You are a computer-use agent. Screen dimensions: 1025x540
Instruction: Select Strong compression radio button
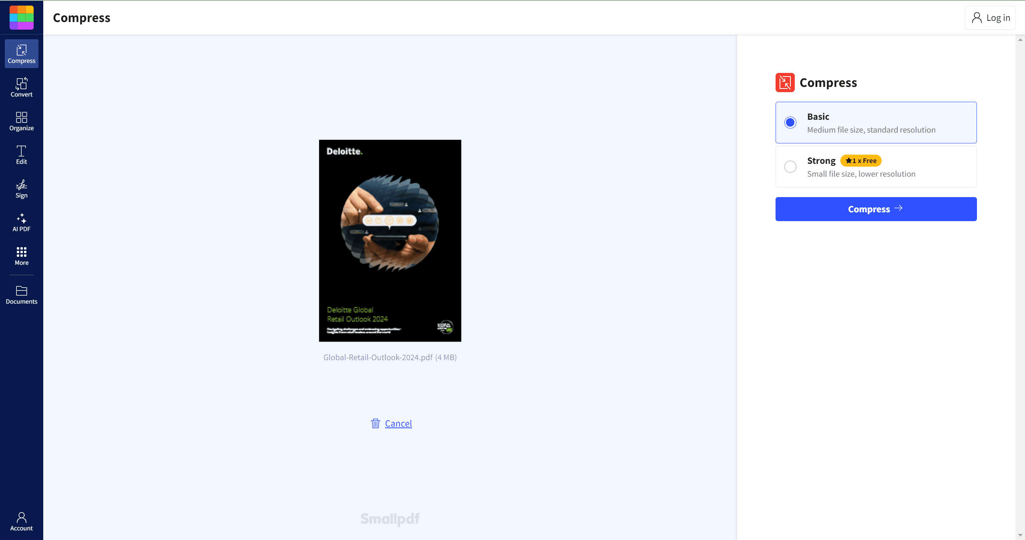(790, 166)
